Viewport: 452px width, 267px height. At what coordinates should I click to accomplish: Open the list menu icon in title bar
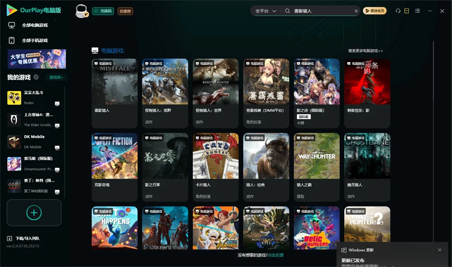(x=417, y=11)
